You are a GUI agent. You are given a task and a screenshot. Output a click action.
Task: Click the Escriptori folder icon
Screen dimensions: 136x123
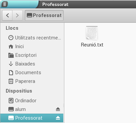[11, 55]
